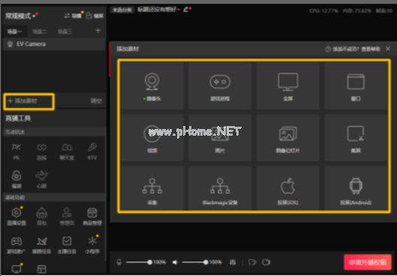Select the full-screen monitor source tile
The image size is (397, 276).
pyautogui.click(x=287, y=85)
